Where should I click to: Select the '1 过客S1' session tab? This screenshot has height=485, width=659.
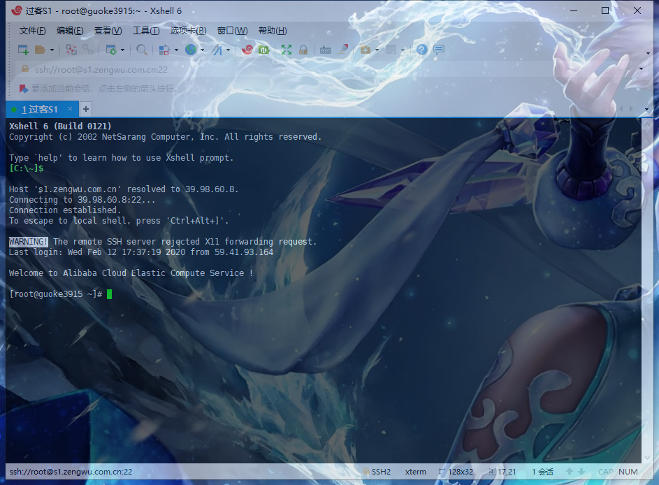39,110
